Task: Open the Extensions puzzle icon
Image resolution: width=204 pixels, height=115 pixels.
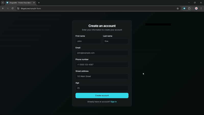Action: [189, 8]
